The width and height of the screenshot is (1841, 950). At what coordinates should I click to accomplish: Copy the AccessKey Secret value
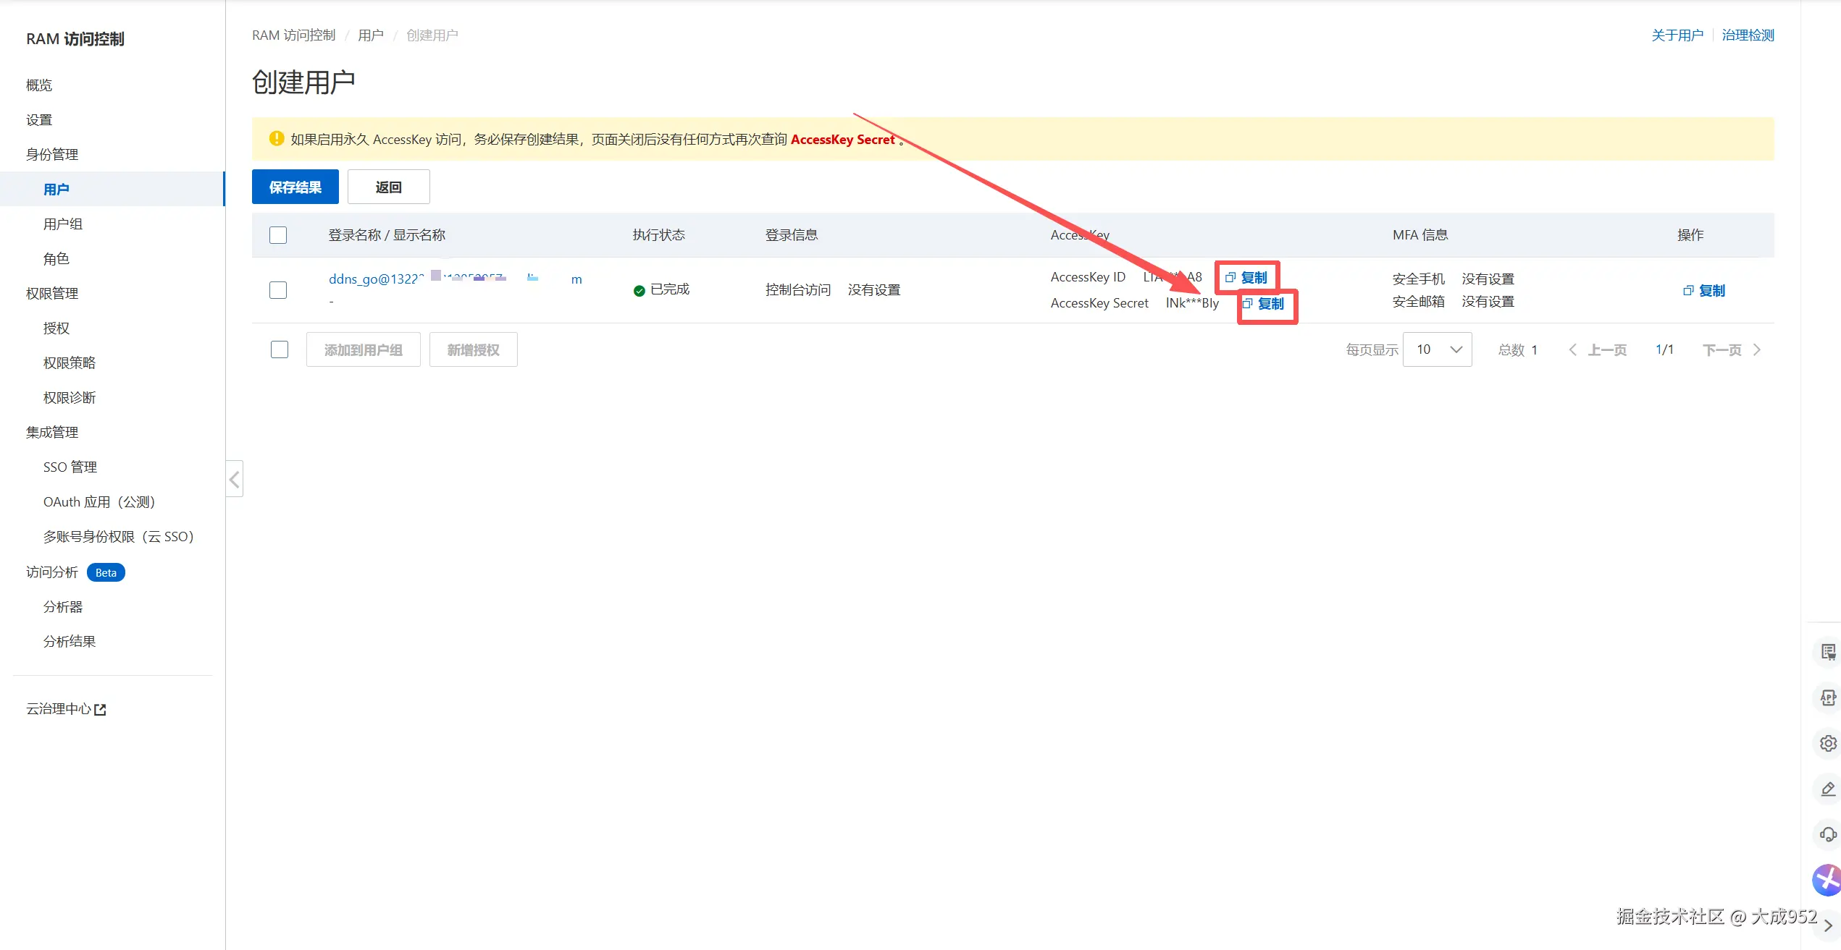[x=1265, y=304]
